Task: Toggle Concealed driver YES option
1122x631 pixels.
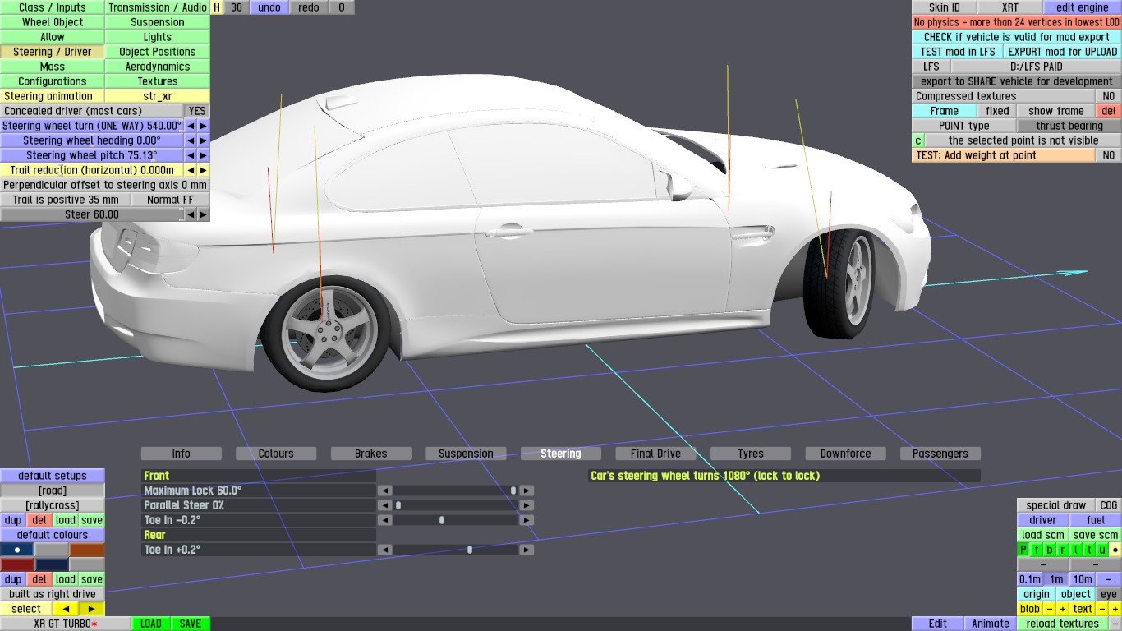Action: (197, 111)
